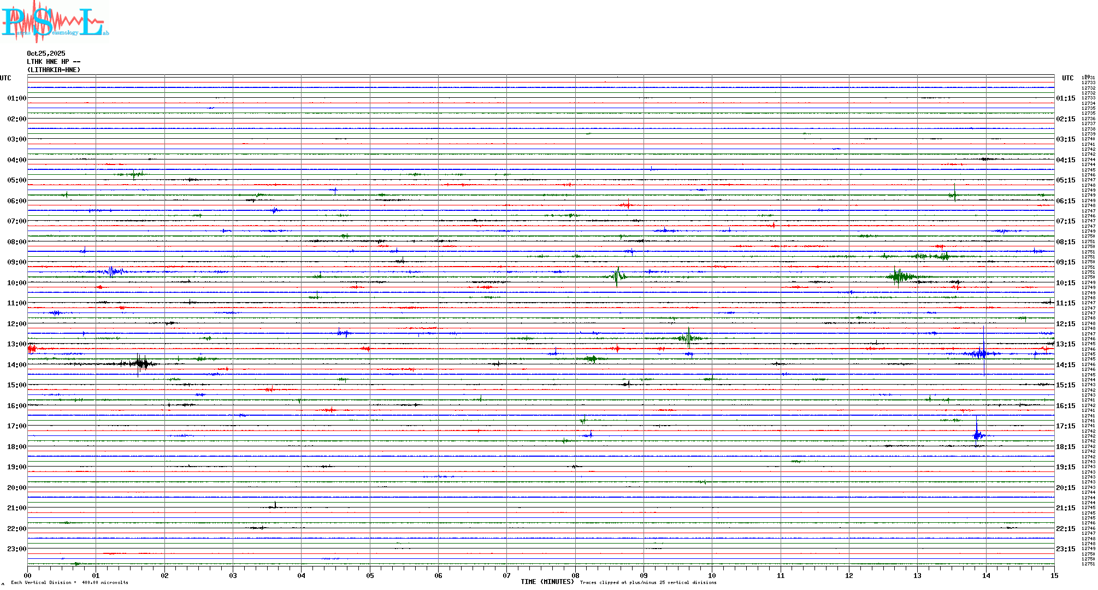Screen dimensions: 1098x590
Task: Click the left UTC axis label
Action: click(x=5, y=78)
